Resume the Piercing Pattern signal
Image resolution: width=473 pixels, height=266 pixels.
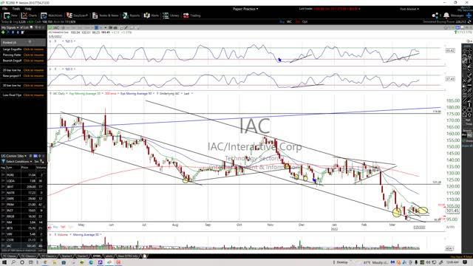coord(33,55)
